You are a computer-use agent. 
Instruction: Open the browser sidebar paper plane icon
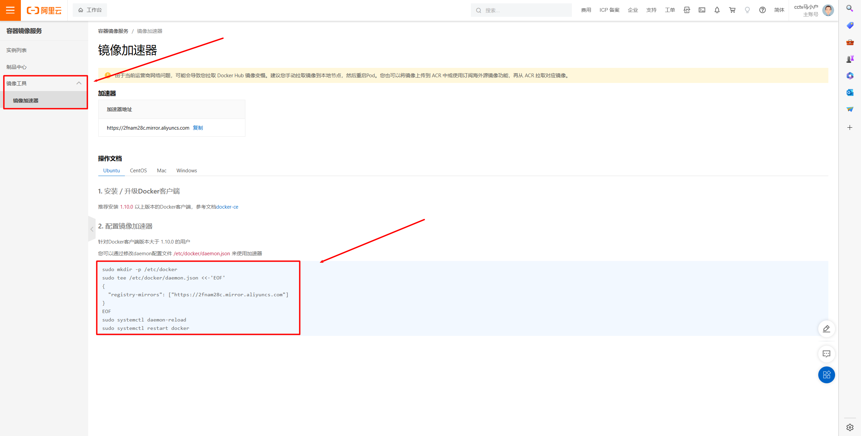point(850,109)
